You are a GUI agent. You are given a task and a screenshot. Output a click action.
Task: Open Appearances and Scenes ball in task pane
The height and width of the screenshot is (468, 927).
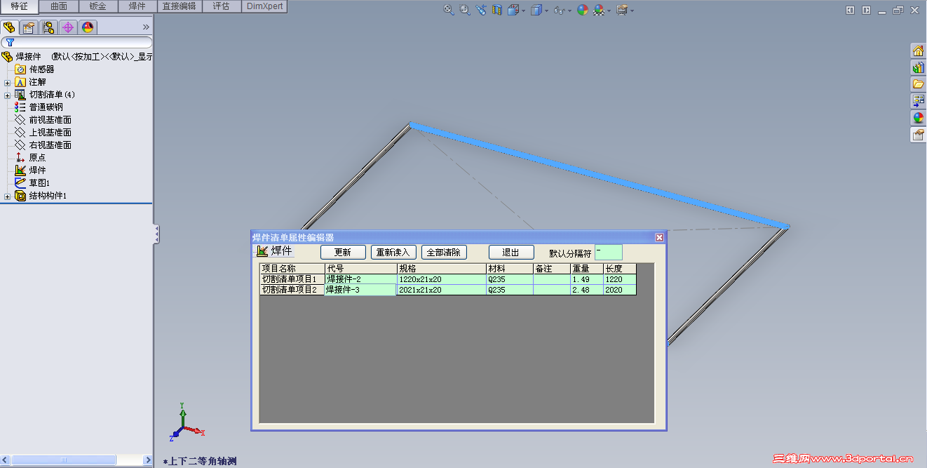pos(918,118)
